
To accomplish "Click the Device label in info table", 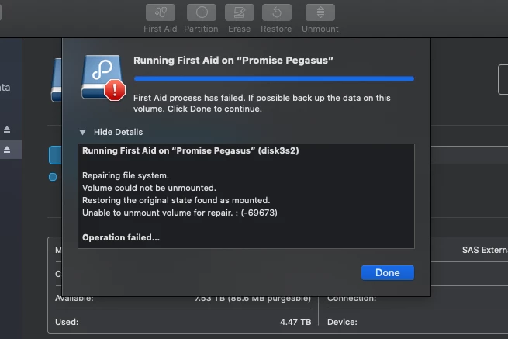I will point(342,322).
